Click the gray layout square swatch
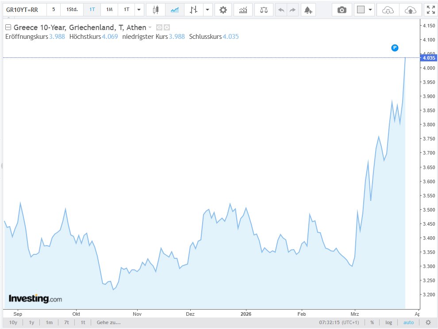Screen dimensions: 438x329 [361, 10]
